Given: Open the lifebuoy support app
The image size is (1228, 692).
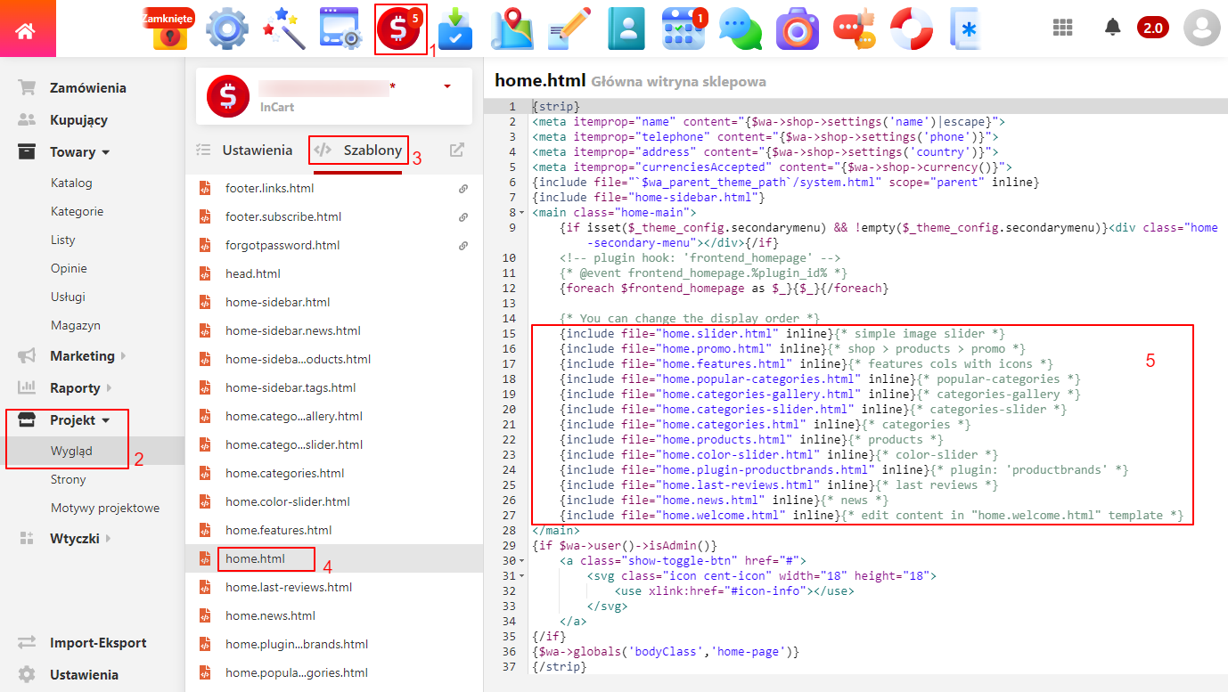Looking at the screenshot, I should point(911,28).
